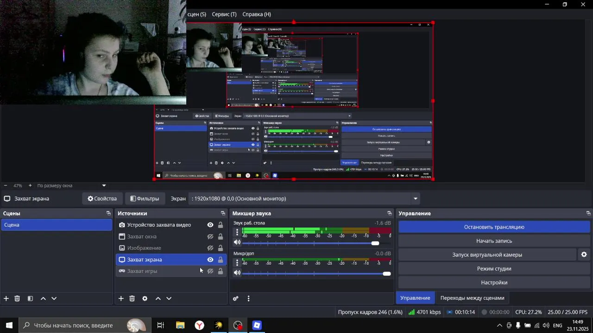Screen dimensions: 593x333
Task: Open options dots for Звук раб. стола
Action: point(237,232)
